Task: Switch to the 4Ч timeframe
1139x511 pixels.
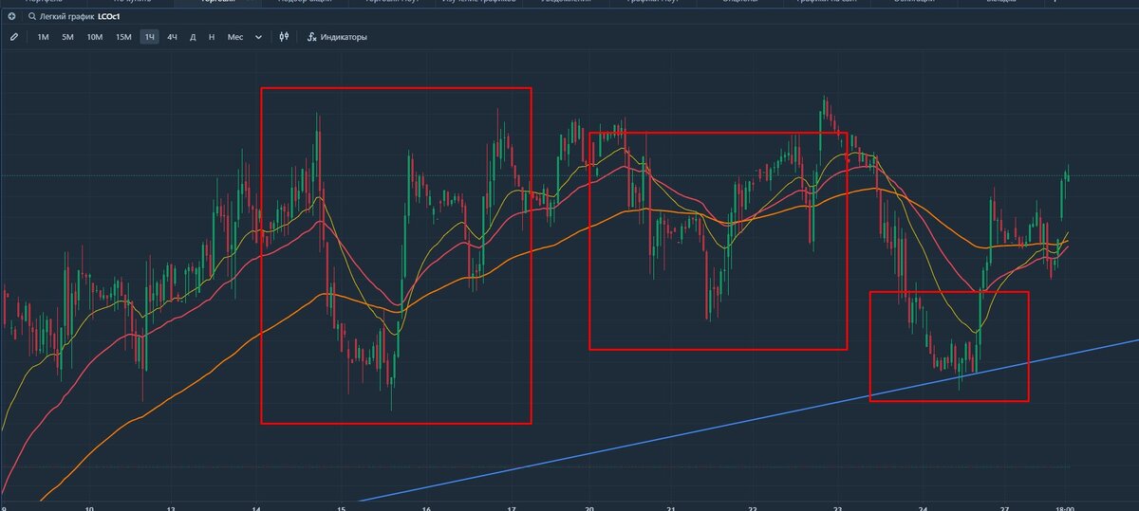Action: pyautogui.click(x=172, y=37)
